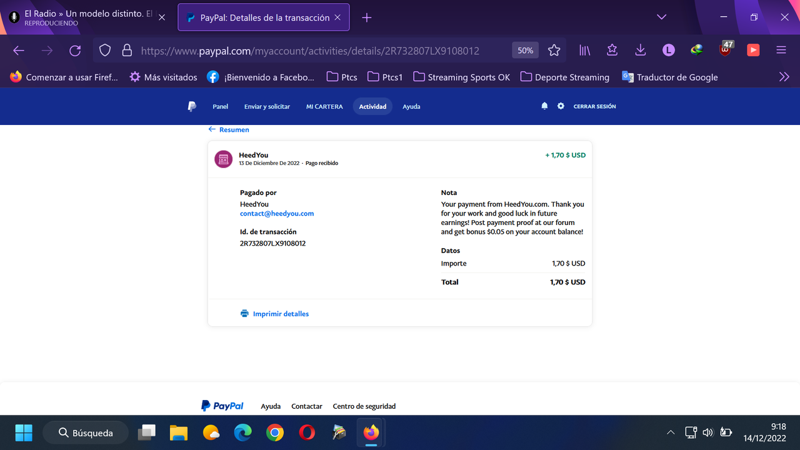This screenshot has height=450, width=800.
Task: Open the PayPal settings gear icon
Action: point(561,106)
